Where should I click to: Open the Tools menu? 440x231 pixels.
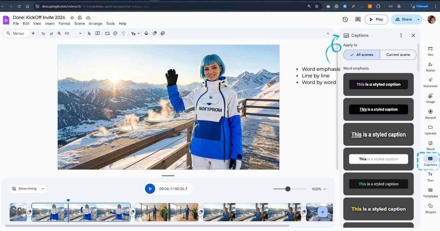pyautogui.click(x=110, y=23)
